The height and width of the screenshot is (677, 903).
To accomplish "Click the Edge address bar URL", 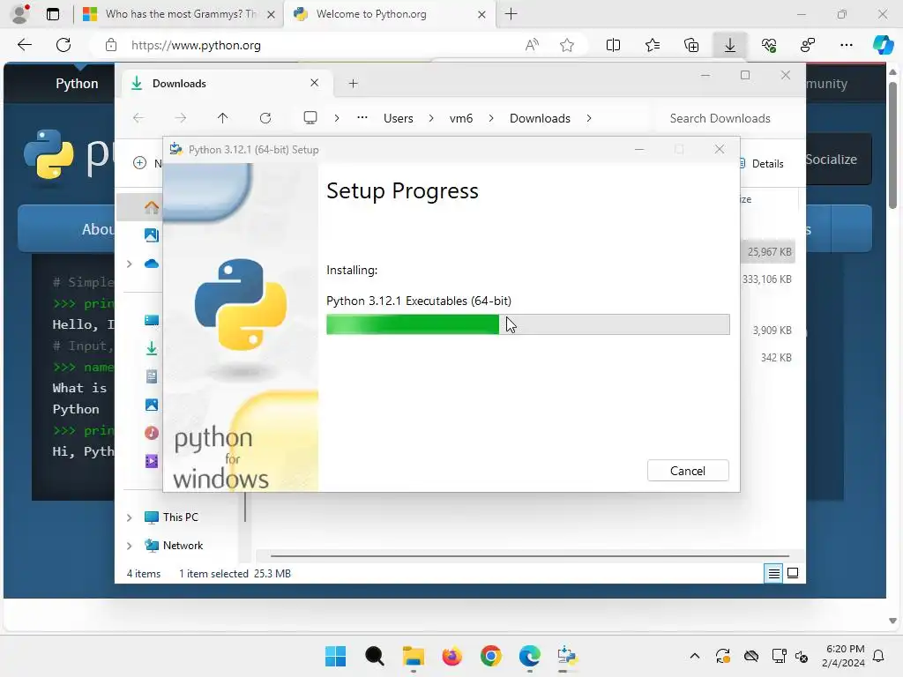I will click(x=196, y=45).
